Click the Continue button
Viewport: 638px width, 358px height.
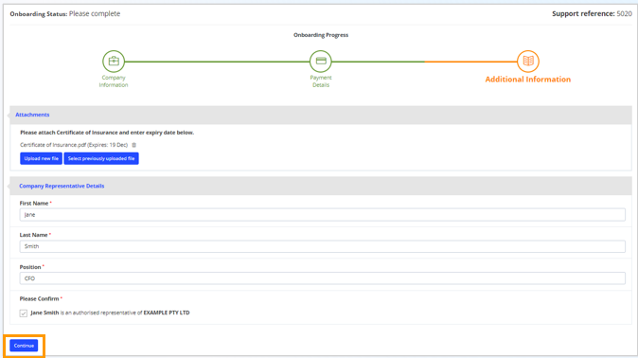[x=24, y=346]
